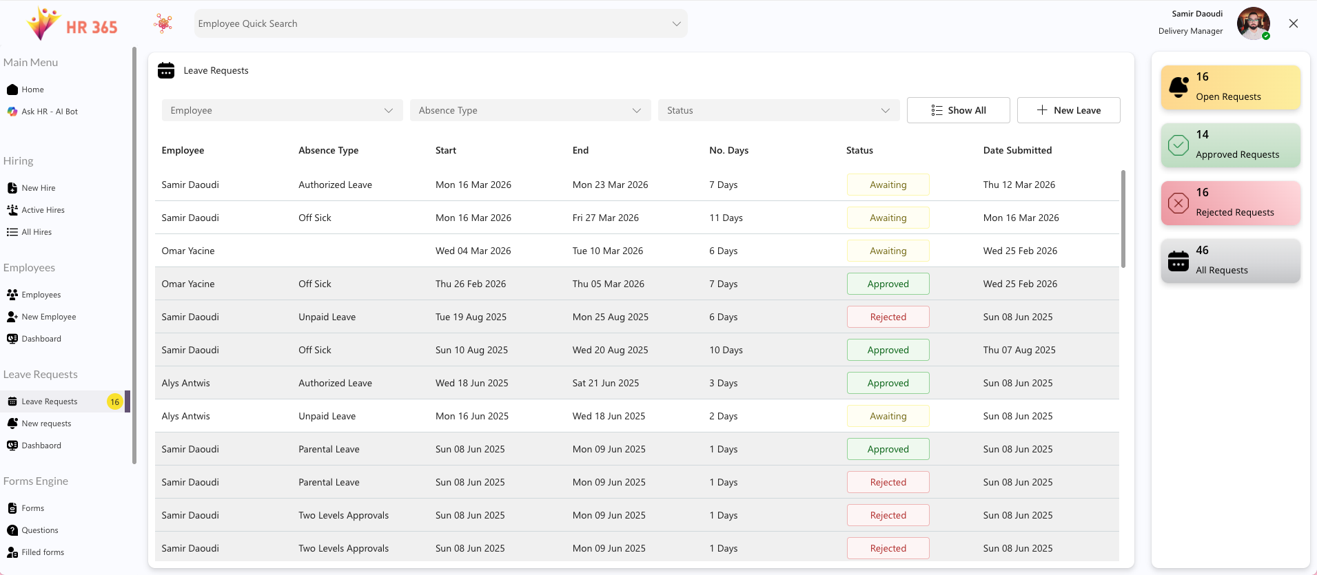Image resolution: width=1317 pixels, height=575 pixels.
Task: Click the network icon beside search bar
Action: point(163,23)
